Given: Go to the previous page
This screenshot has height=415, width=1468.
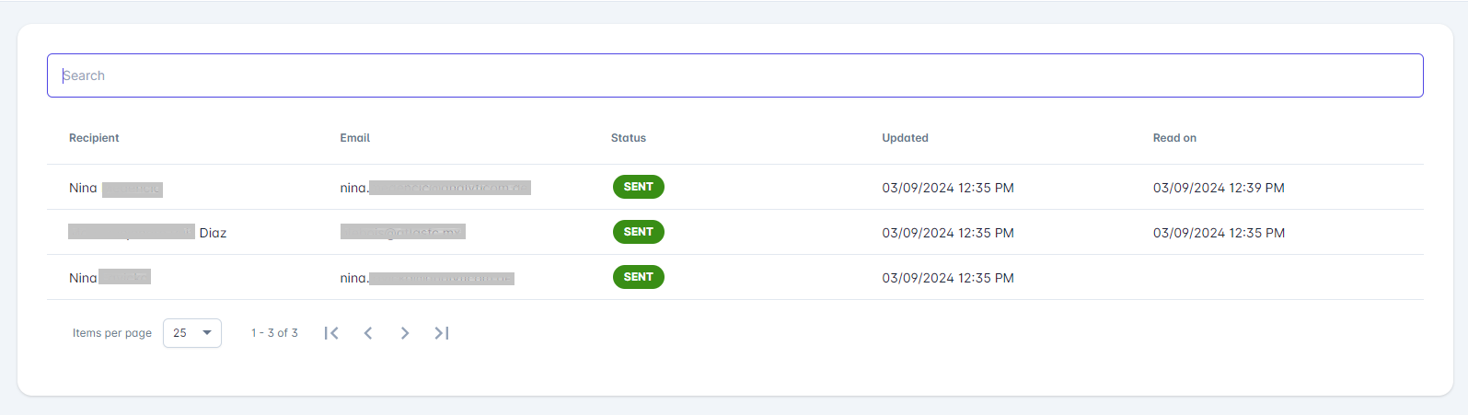Looking at the screenshot, I should point(368,333).
